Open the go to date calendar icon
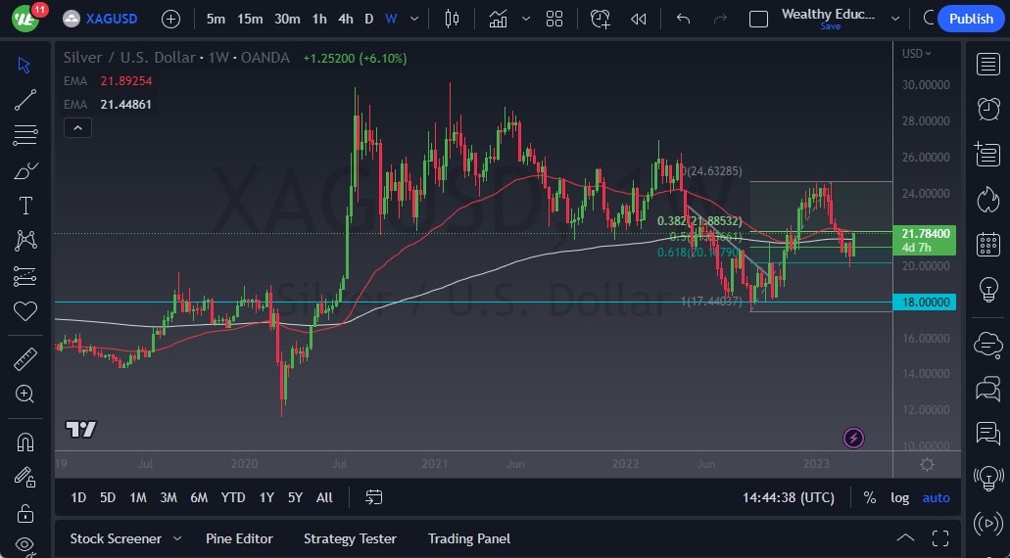 pos(373,497)
